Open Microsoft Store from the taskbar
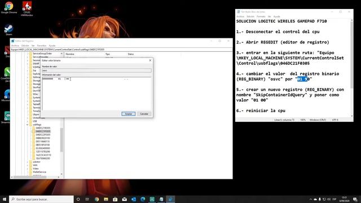The width and height of the screenshot is (361, 203). pyautogui.click(x=115, y=199)
